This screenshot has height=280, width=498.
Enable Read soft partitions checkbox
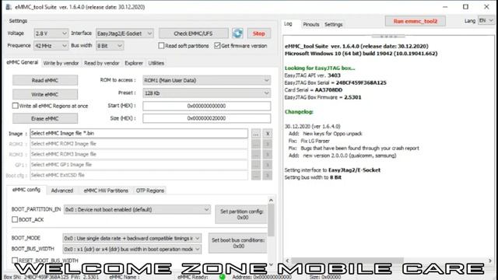(x=161, y=46)
